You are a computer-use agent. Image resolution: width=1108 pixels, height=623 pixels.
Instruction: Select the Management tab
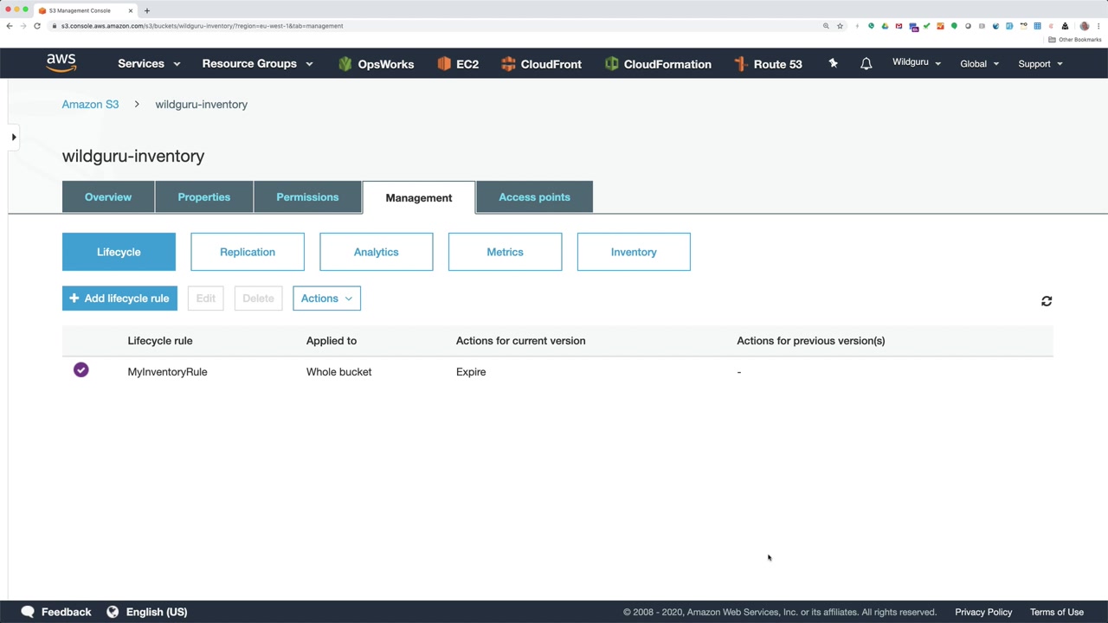coord(419,197)
